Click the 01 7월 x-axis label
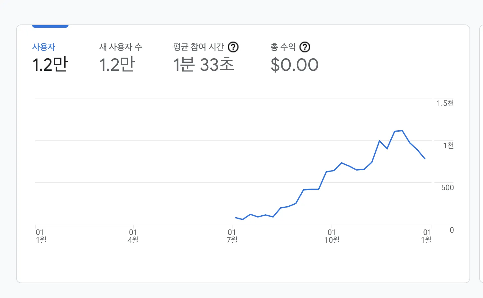This screenshot has height=298, width=483. (x=232, y=236)
